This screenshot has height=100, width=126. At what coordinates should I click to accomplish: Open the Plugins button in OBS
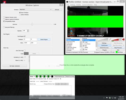click(x=104, y=50)
